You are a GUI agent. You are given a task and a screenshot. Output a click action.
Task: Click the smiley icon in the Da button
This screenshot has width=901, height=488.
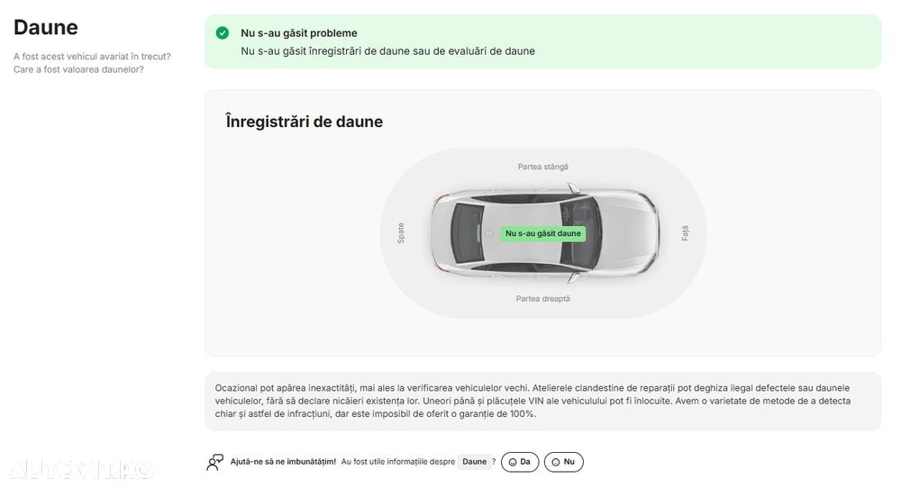[x=513, y=462]
